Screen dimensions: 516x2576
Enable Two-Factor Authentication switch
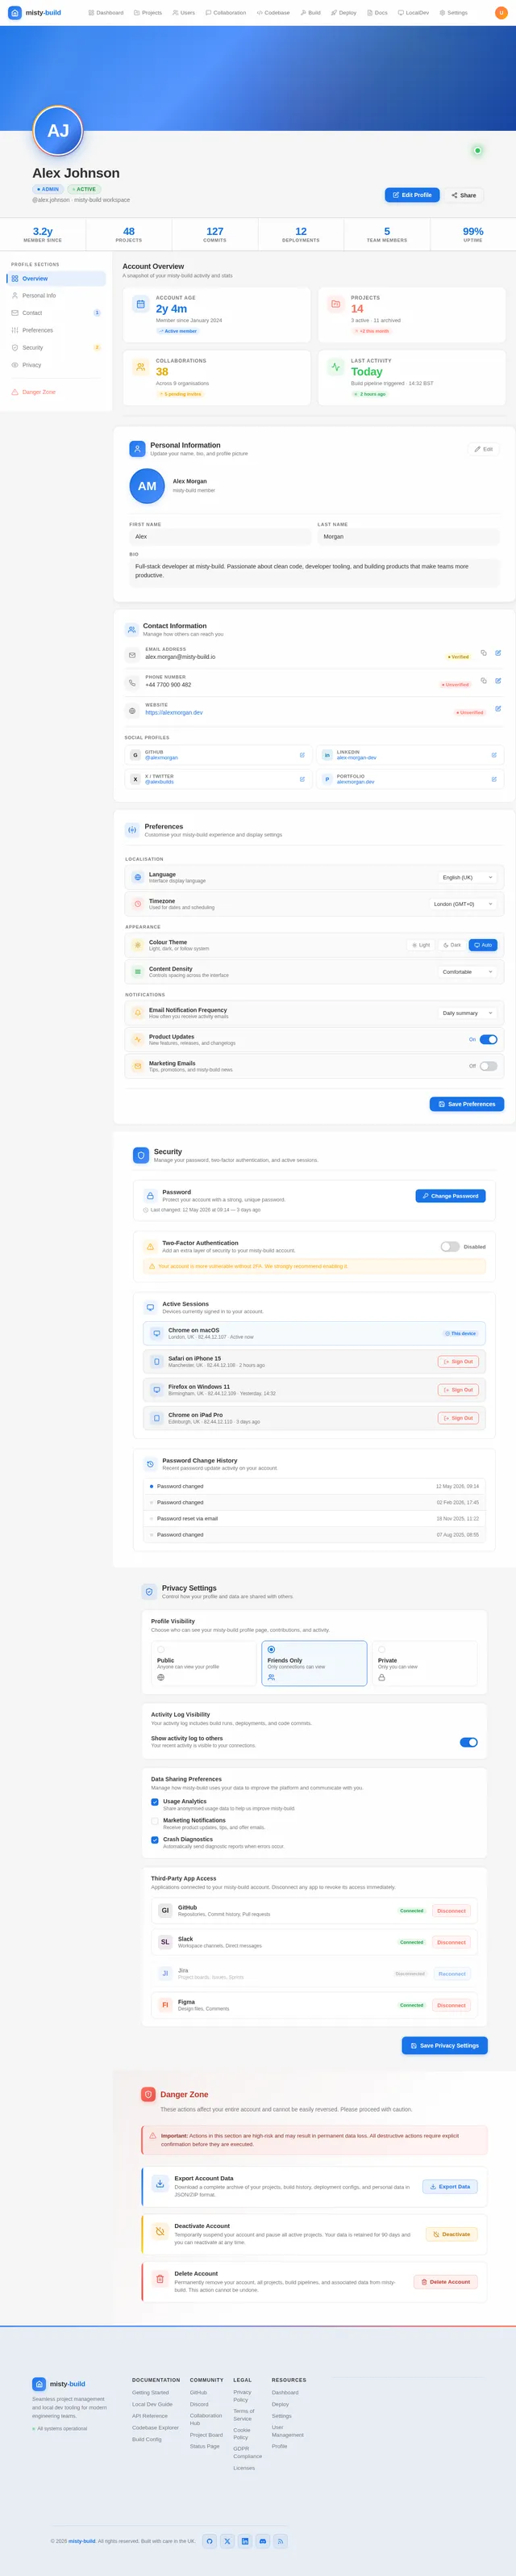coord(450,1247)
